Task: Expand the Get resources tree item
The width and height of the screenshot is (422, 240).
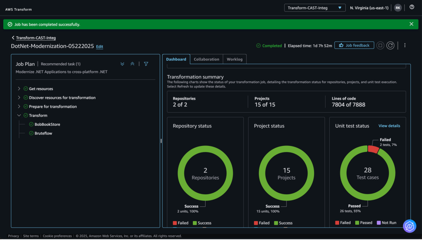Action: [19, 88]
